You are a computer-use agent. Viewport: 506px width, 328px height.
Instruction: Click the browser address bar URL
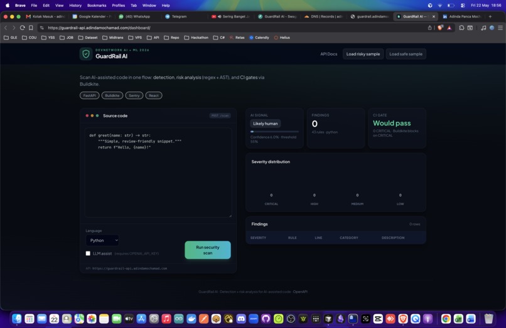[x=99, y=28]
